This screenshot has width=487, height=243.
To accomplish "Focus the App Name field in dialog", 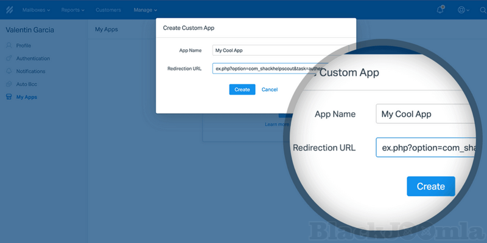I will point(280,50).
